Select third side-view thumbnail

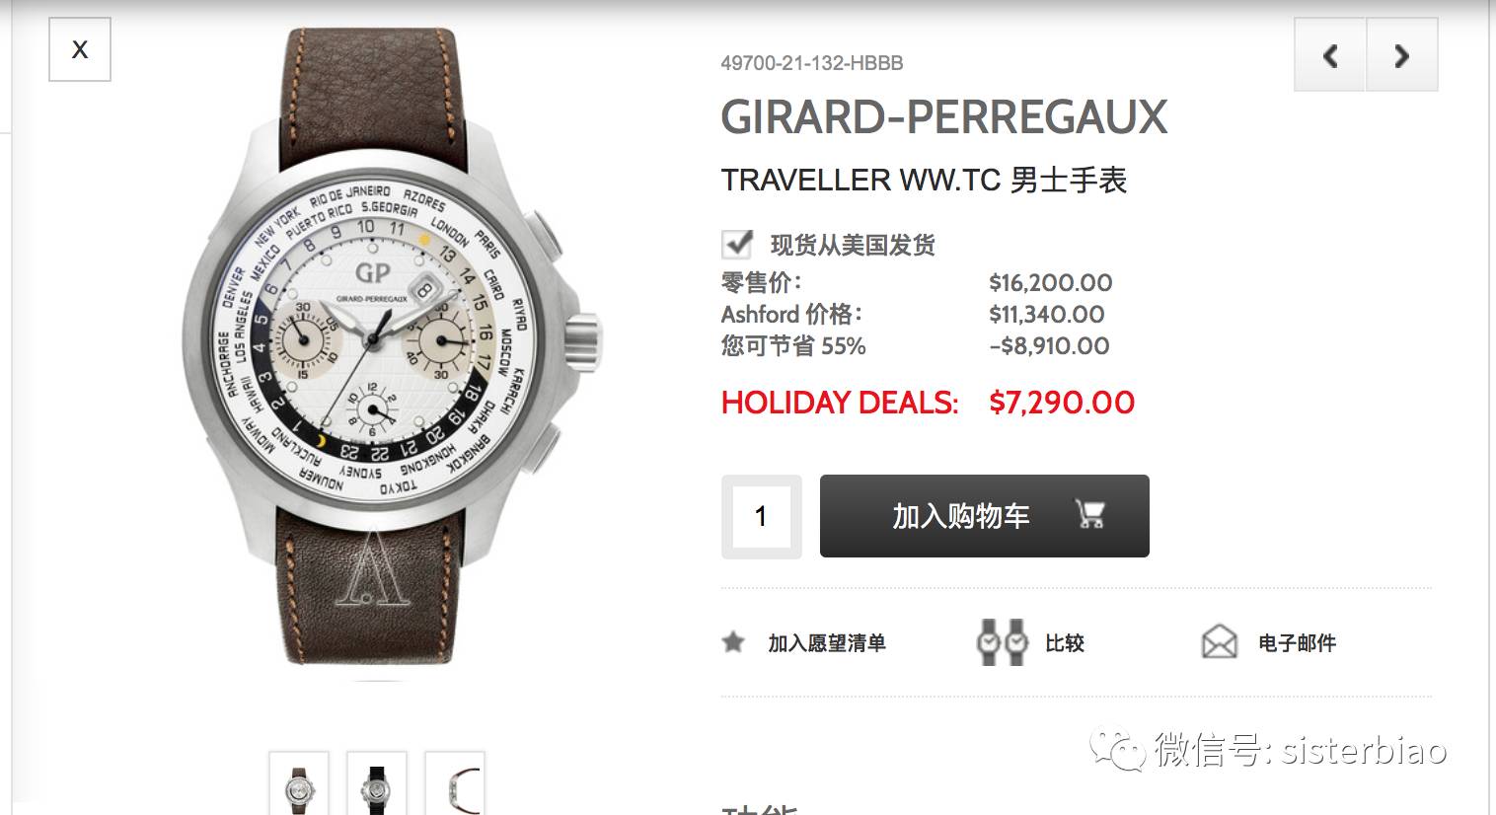(455, 783)
